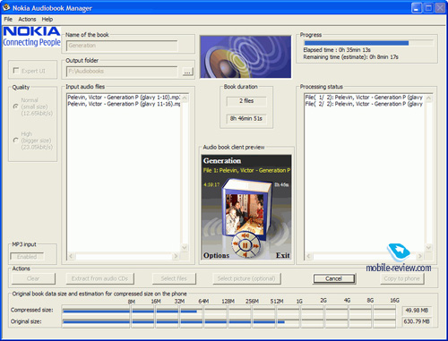Select File 1/2 processing status row
This screenshot has height=341, width=448.
pyautogui.click(x=364, y=98)
